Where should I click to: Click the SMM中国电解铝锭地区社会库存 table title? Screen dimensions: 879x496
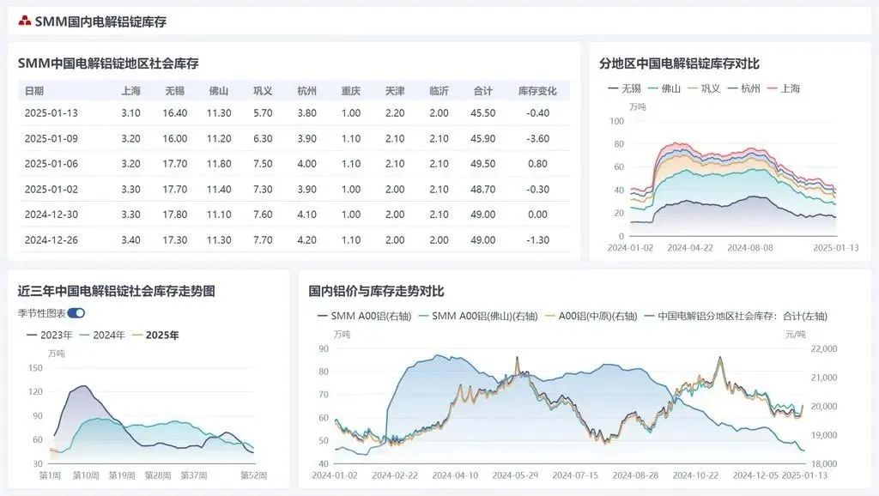(108, 64)
